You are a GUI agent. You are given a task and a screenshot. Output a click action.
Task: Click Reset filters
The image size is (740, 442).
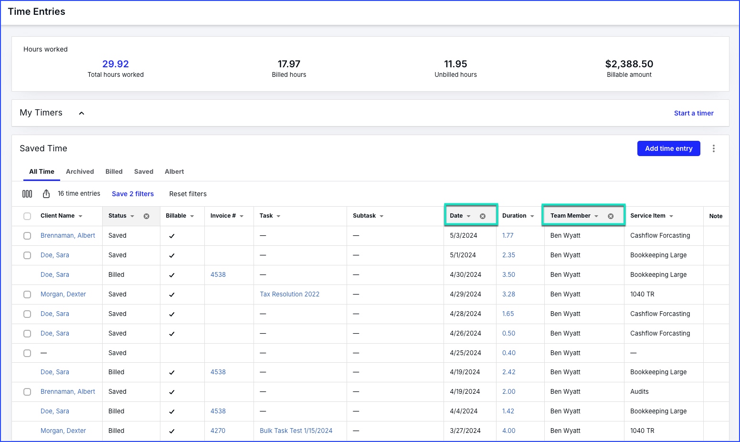[x=188, y=194]
